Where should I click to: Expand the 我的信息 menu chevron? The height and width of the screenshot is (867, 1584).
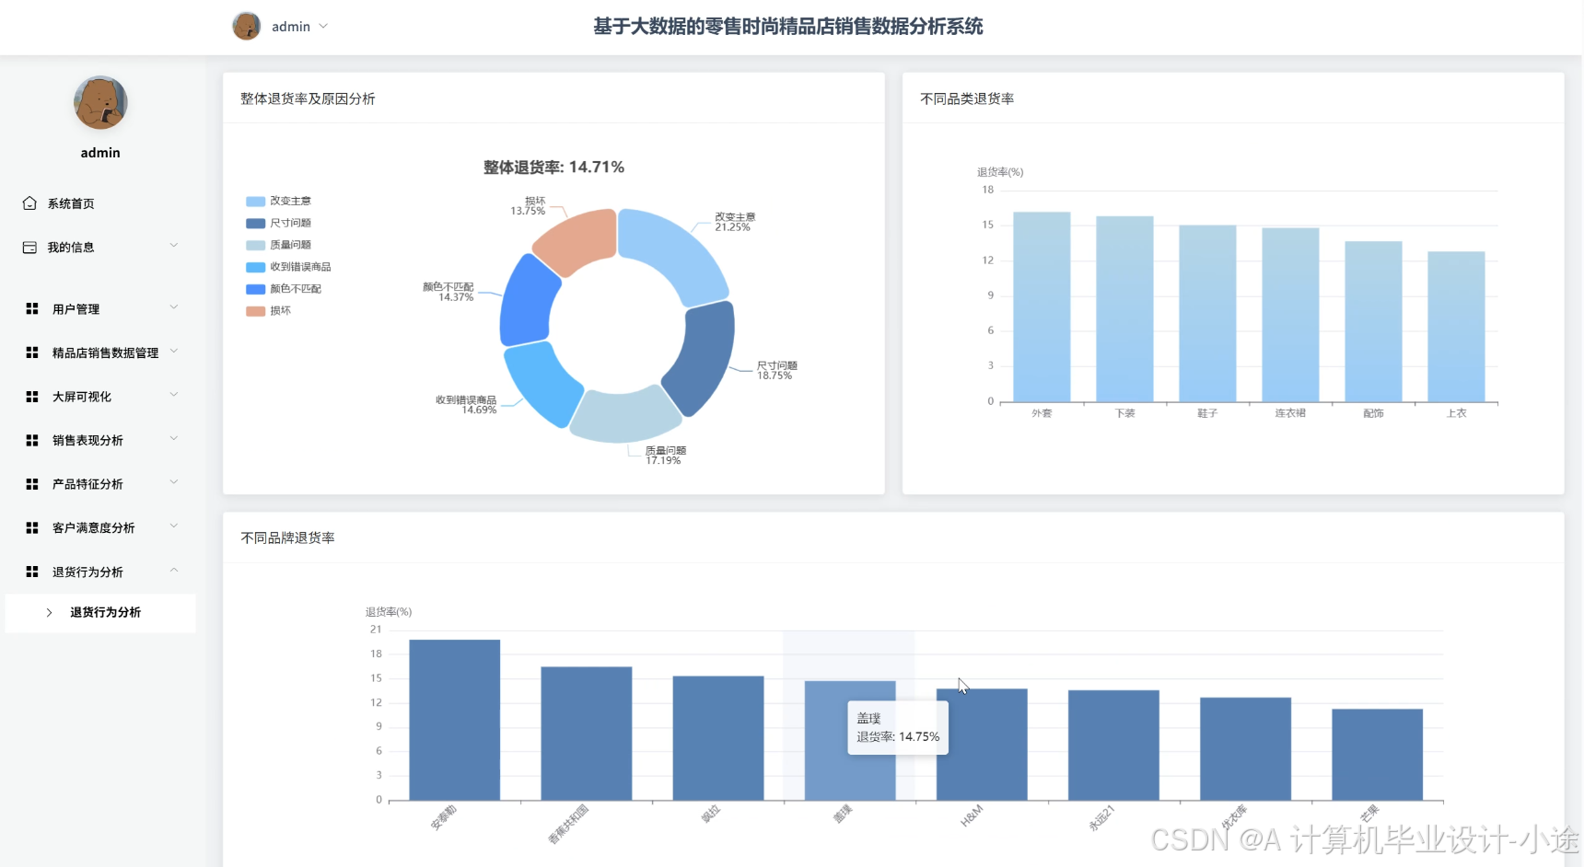[174, 246]
